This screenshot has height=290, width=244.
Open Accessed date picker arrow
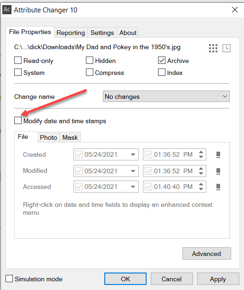click(x=133, y=187)
